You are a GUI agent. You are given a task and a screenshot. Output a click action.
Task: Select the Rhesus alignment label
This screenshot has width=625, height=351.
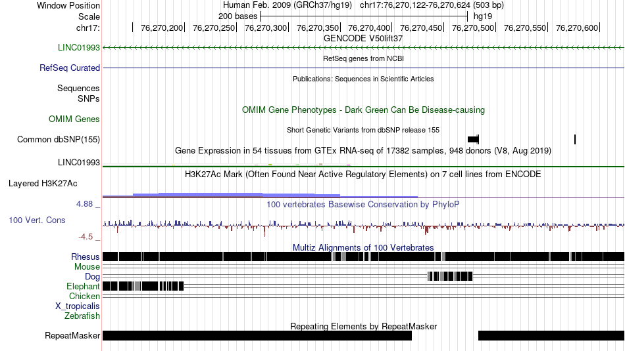pos(86,257)
